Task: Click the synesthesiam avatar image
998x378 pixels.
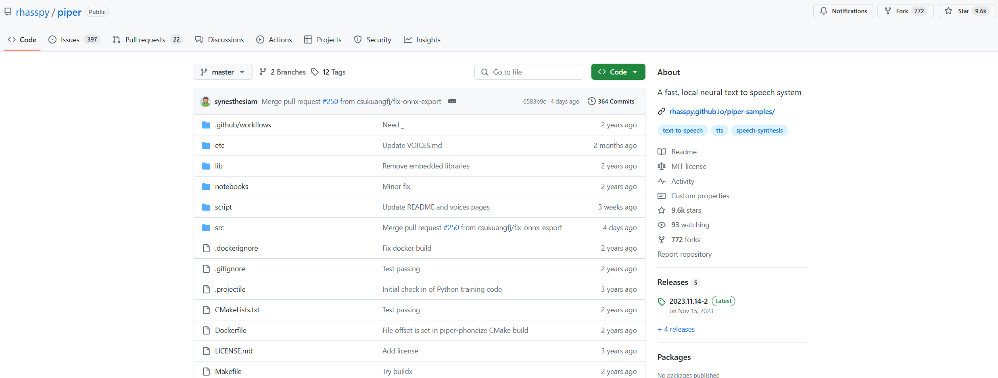Action: (x=205, y=102)
